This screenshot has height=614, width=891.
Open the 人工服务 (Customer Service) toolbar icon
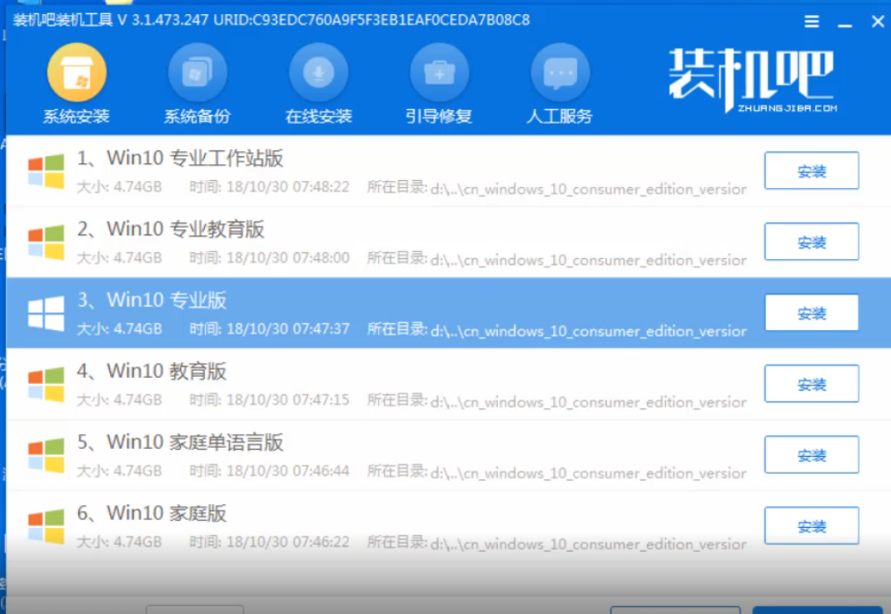pos(560,83)
